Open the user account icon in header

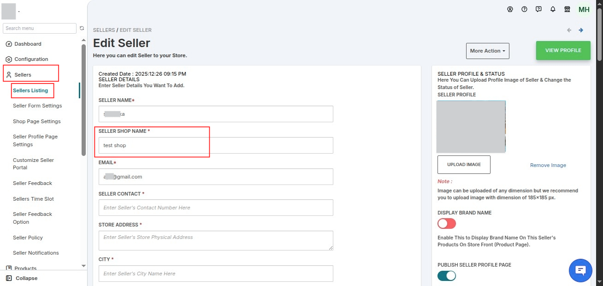(x=510, y=9)
